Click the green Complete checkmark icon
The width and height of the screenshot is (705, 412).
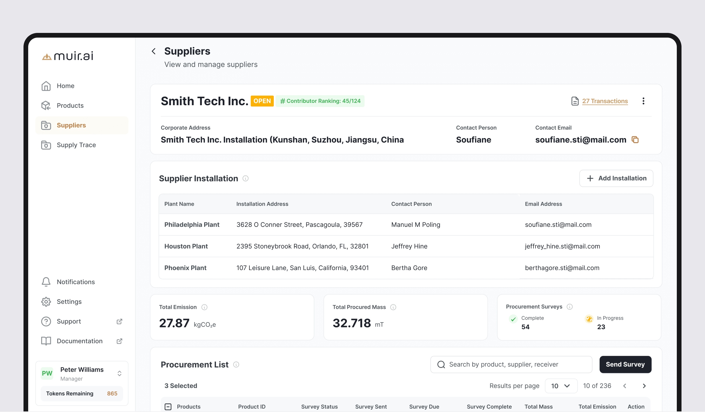tap(513, 319)
